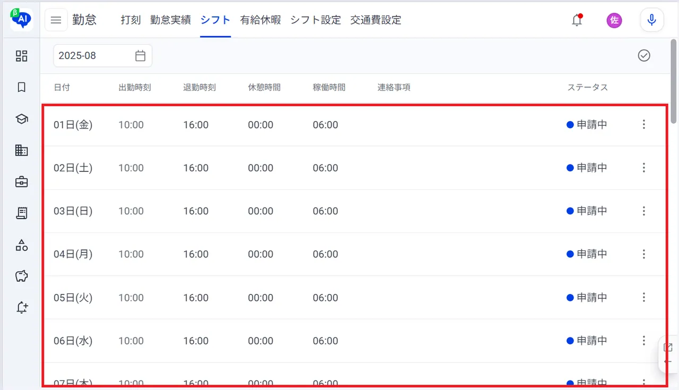
Task: Open the more menu for 02日(土)
Action: 644,168
